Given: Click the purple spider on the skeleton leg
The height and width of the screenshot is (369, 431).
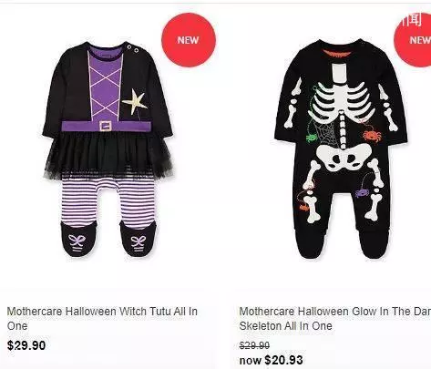Looking at the screenshot, I should (x=362, y=193).
